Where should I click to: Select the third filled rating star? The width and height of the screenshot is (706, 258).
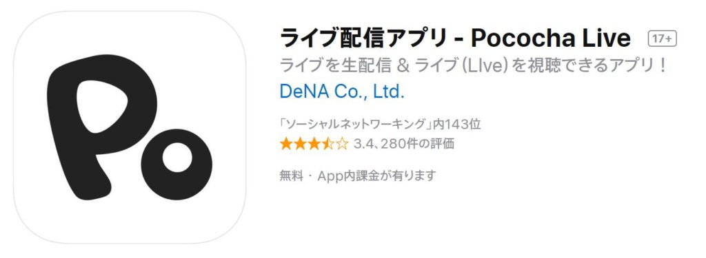[314, 144]
